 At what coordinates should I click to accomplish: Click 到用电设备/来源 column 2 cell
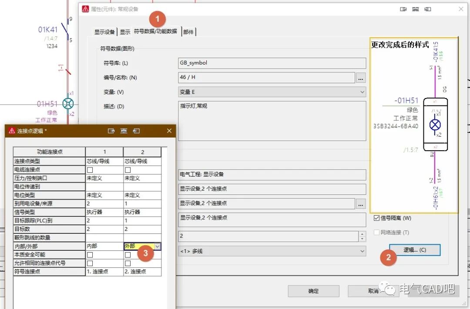pos(142,204)
